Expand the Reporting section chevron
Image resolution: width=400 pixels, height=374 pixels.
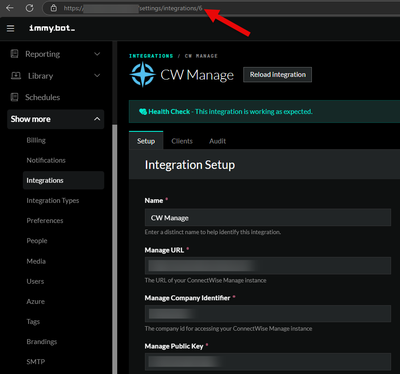coord(97,54)
